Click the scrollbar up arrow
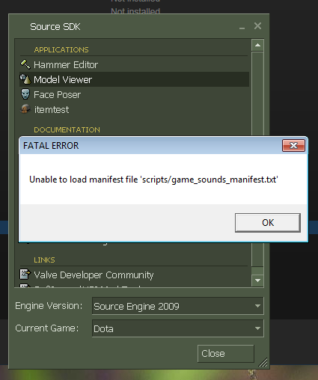The height and width of the screenshot is (380, 318). click(x=257, y=46)
